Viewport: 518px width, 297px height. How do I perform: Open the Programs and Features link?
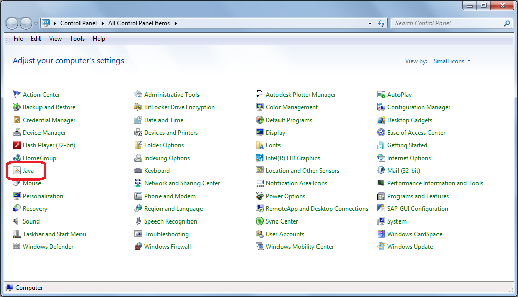418,196
